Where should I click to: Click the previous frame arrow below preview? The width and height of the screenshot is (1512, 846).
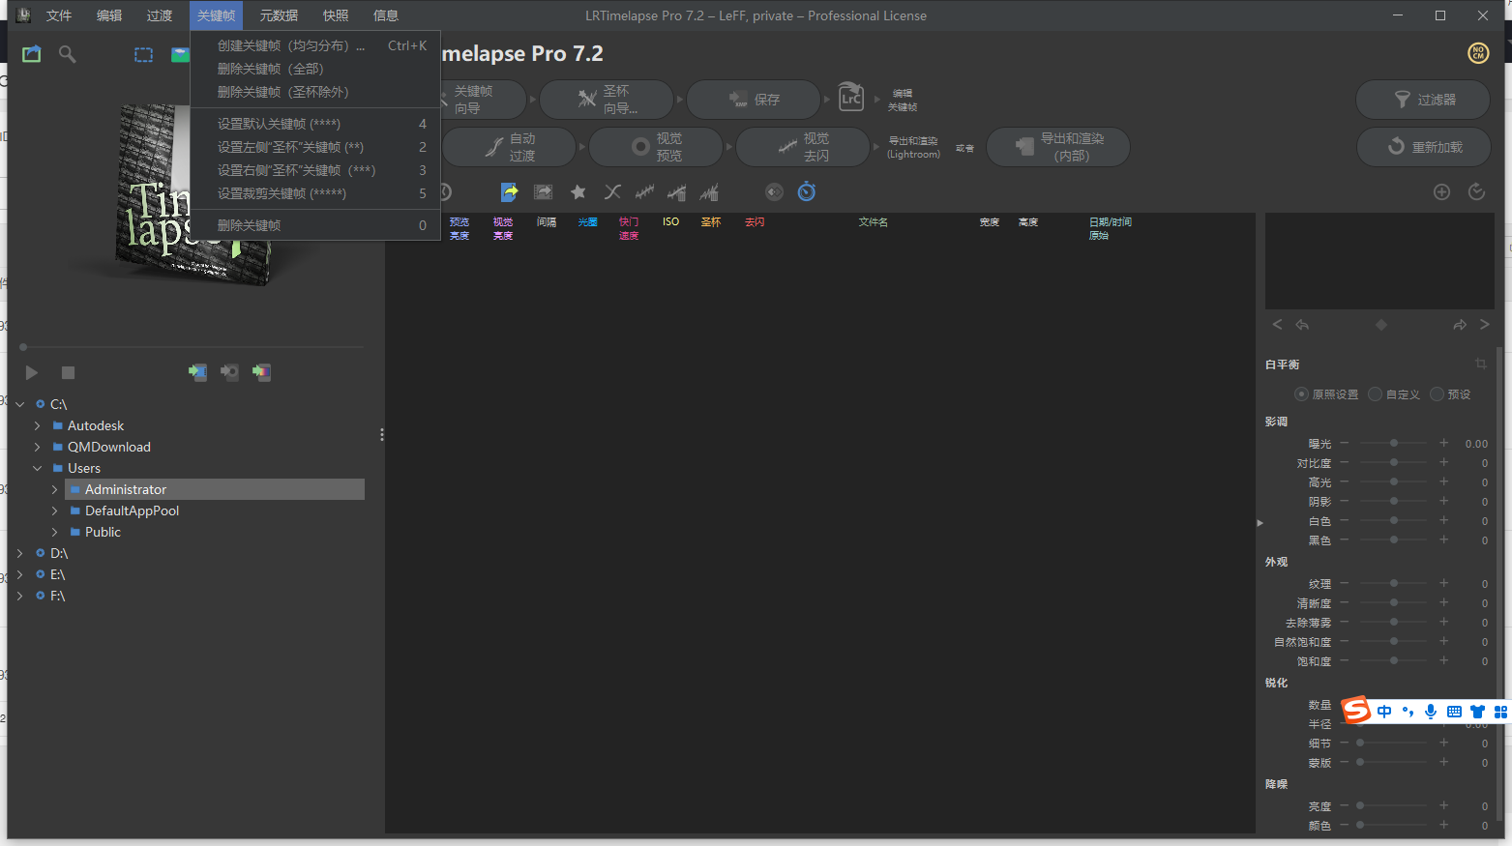(x=1277, y=325)
